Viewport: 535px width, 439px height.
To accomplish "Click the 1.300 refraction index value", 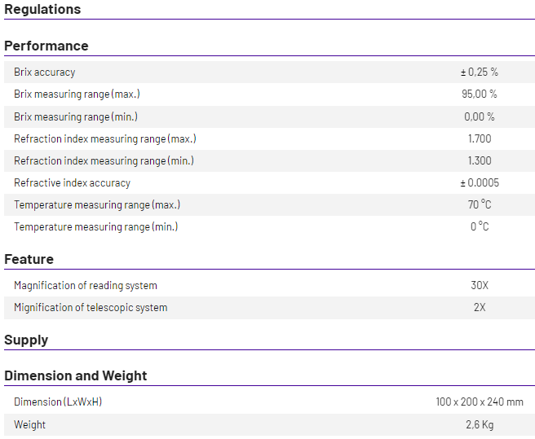I will coord(480,160).
